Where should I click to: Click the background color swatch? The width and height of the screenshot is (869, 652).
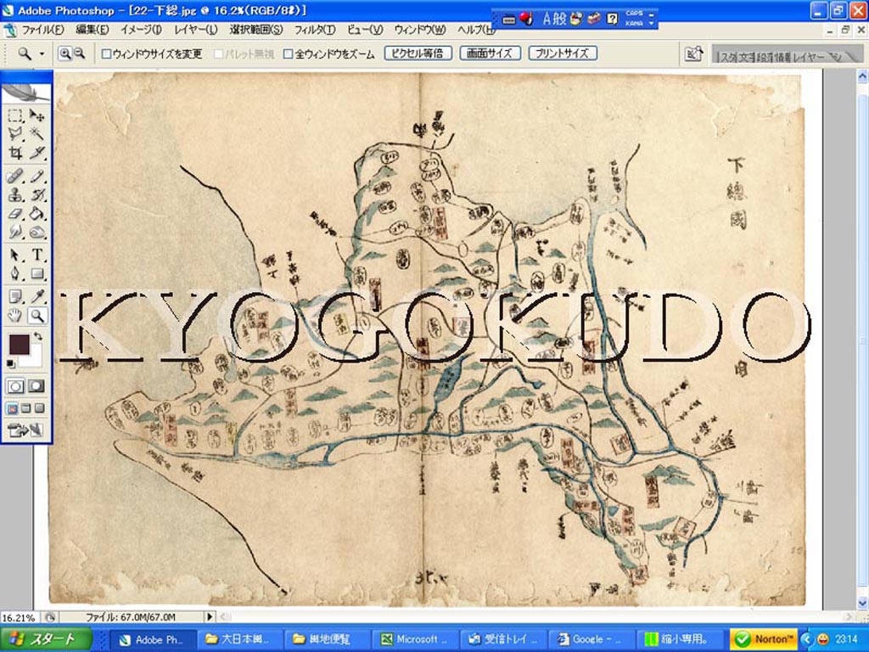coord(34,359)
